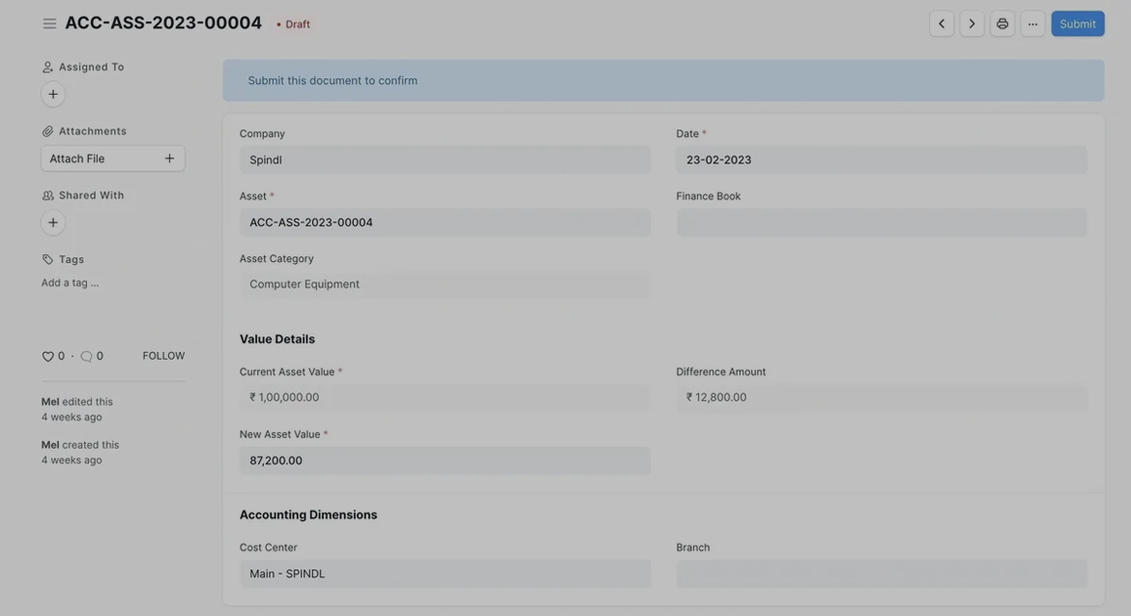Click the blue Submit button
Viewport: 1131px width, 616px height.
(1077, 24)
